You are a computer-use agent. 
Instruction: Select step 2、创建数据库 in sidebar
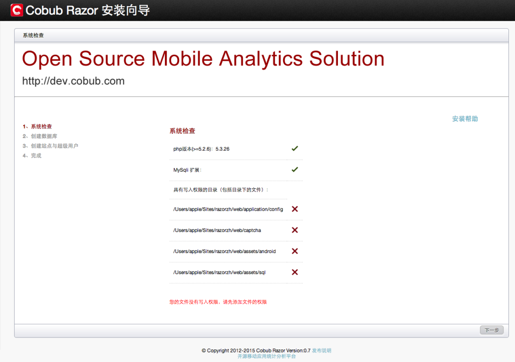[40, 136]
